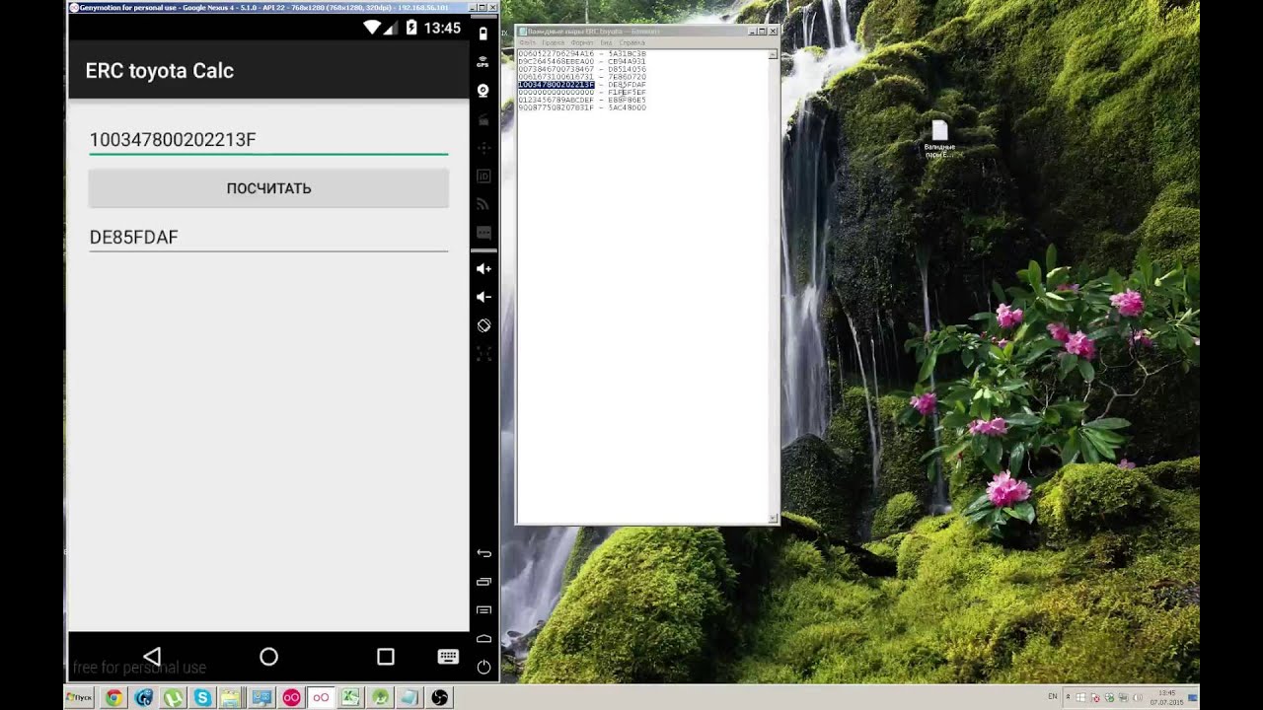Screen dimensions: 1263x710
Task: Open Genymotion SMS/phone message widget
Action: point(483,234)
